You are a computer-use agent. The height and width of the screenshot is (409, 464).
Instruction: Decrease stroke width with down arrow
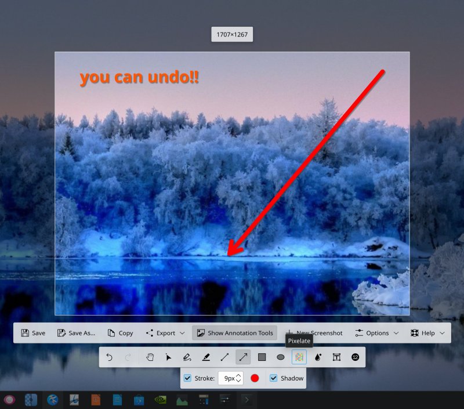click(x=238, y=381)
